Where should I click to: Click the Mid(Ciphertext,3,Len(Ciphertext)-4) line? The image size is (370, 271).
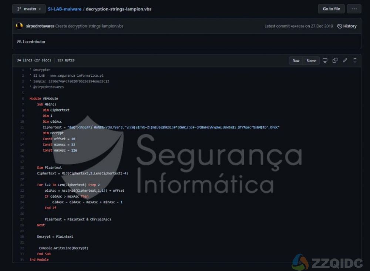click(83, 173)
